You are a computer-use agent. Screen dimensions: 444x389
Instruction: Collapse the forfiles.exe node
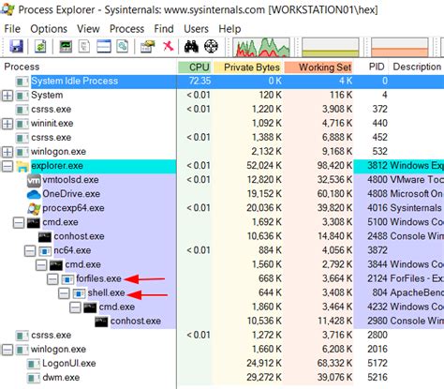click(52, 279)
